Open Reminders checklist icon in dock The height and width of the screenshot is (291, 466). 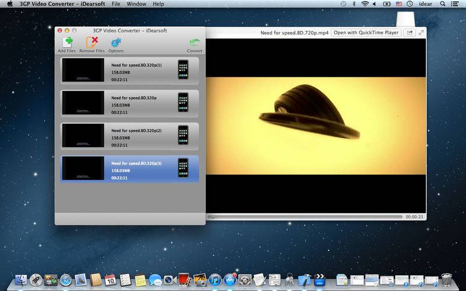click(x=125, y=280)
